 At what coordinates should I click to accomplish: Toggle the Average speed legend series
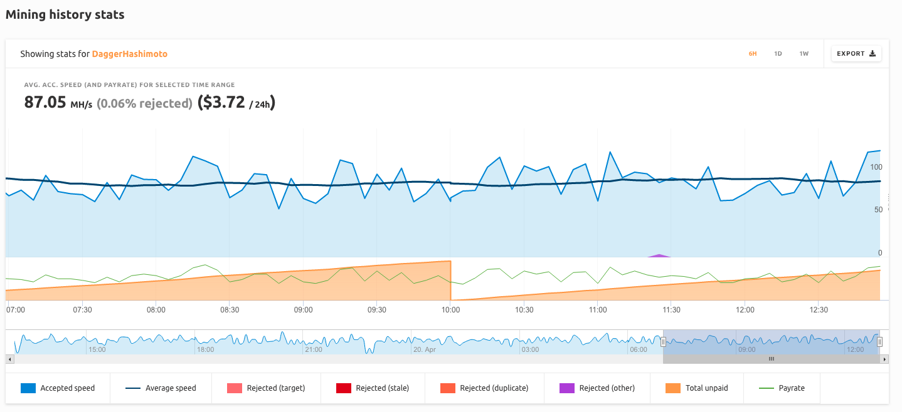click(x=161, y=388)
